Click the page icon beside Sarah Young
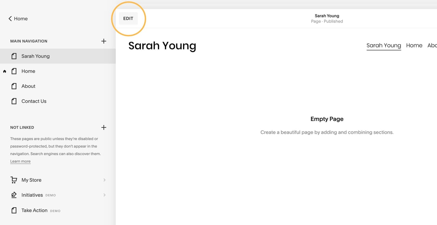This screenshot has width=437, height=225. click(14, 56)
